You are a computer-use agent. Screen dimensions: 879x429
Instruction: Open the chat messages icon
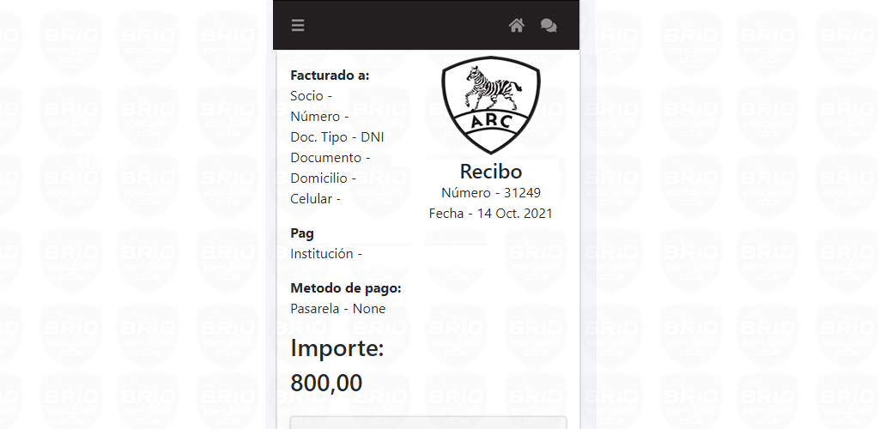click(549, 25)
